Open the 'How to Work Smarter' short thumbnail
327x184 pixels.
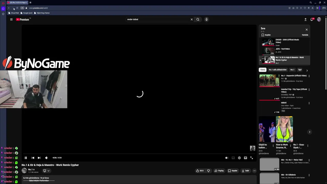coord(284,129)
